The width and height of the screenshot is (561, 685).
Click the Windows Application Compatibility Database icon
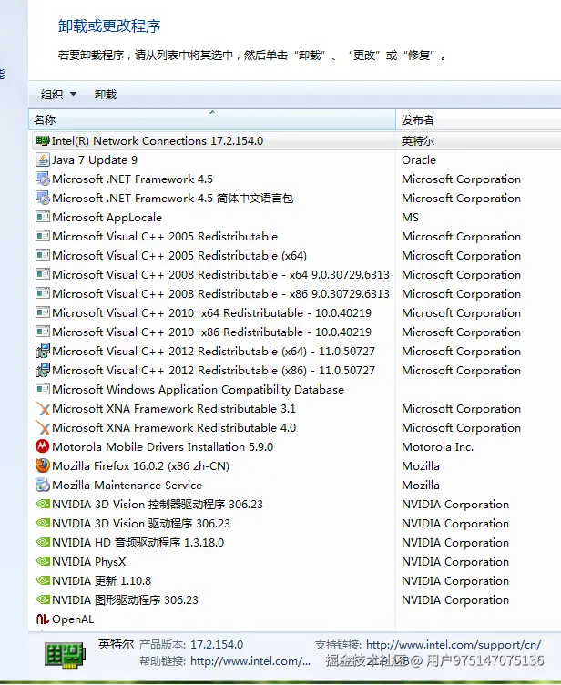tap(43, 389)
